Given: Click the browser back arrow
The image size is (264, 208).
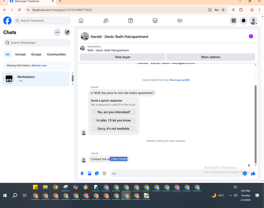Looking at the screenshot, I should (5, 10).
